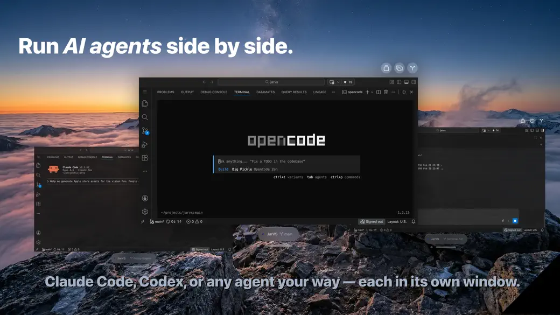560x315 pixels.
Task: Click Build agent label in opencode prompt
Action: pyautogui.click(x=223, y=169)
